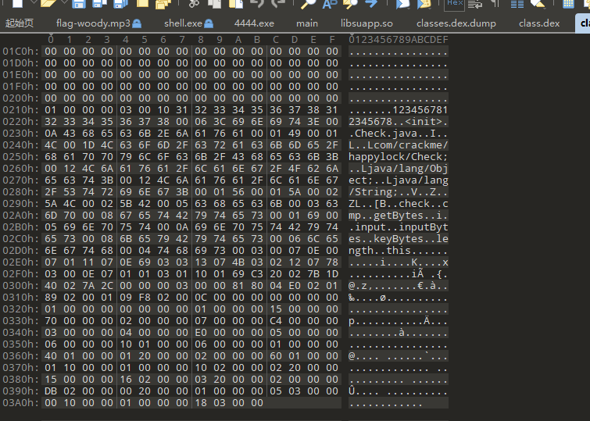Image resolution: width=590 pixels, height=421 pixels.
Task: Click ASCII text '..Ljava/lang/Obj'
Action: tap(398, 169)
